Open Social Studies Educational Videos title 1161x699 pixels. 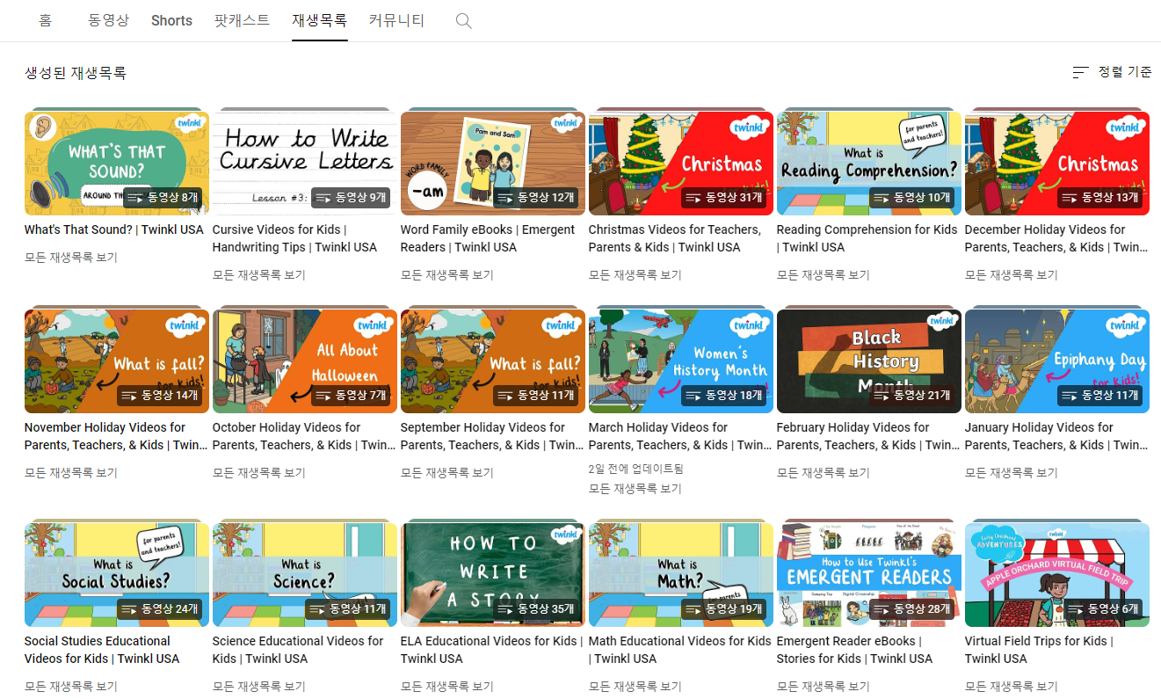click(102, 650)
